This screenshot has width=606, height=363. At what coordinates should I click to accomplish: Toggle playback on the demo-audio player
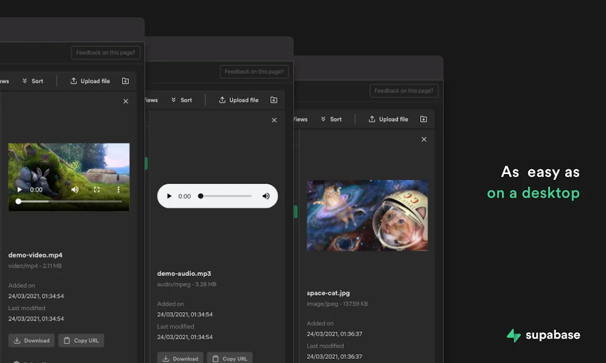click(x=169, y=196)
